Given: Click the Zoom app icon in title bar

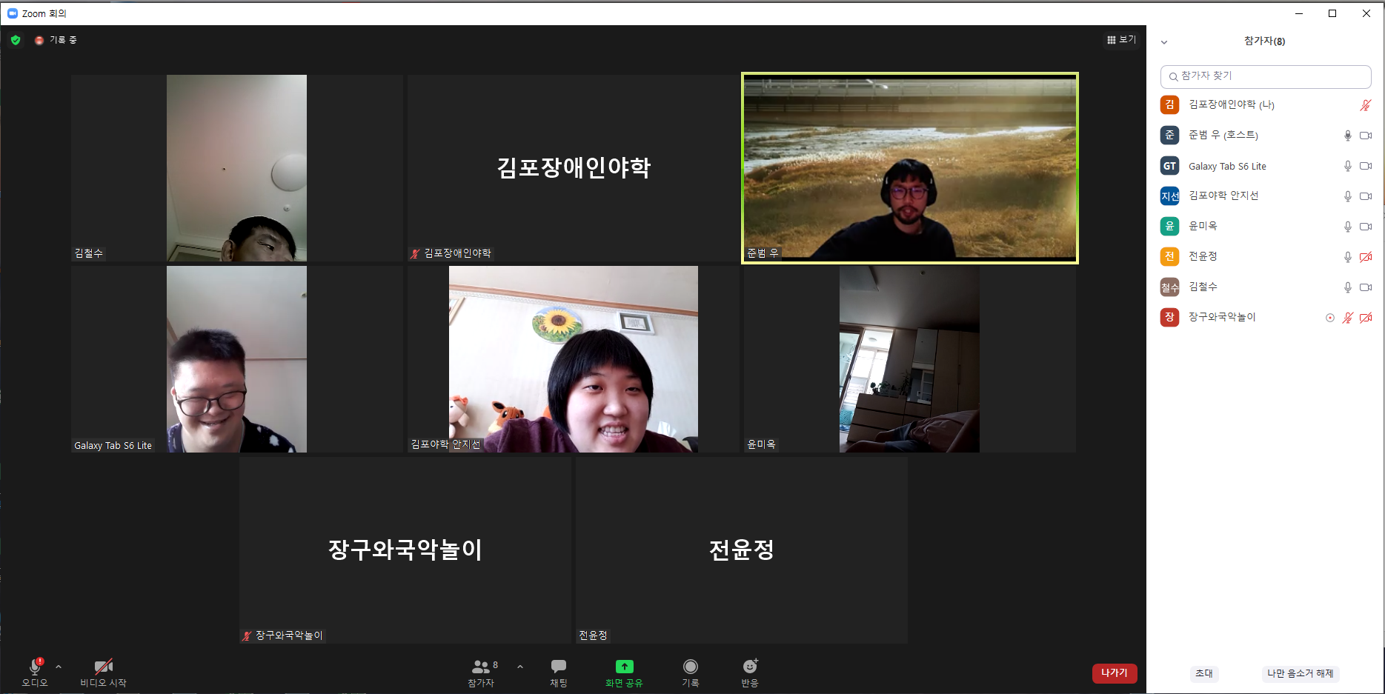Looking at the screenshot, I should tap(12, 13).
